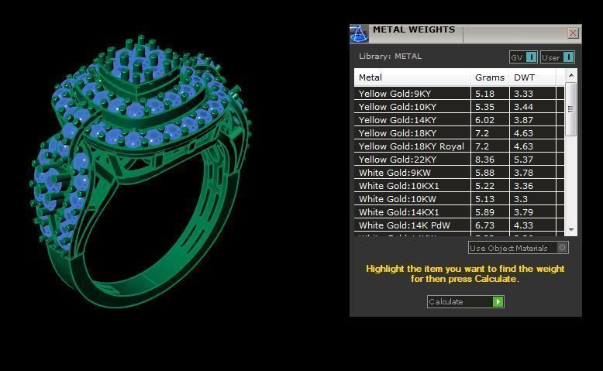Click the 8.36 grams value
Screen dimensions: 603x371
tap(484, 159)
